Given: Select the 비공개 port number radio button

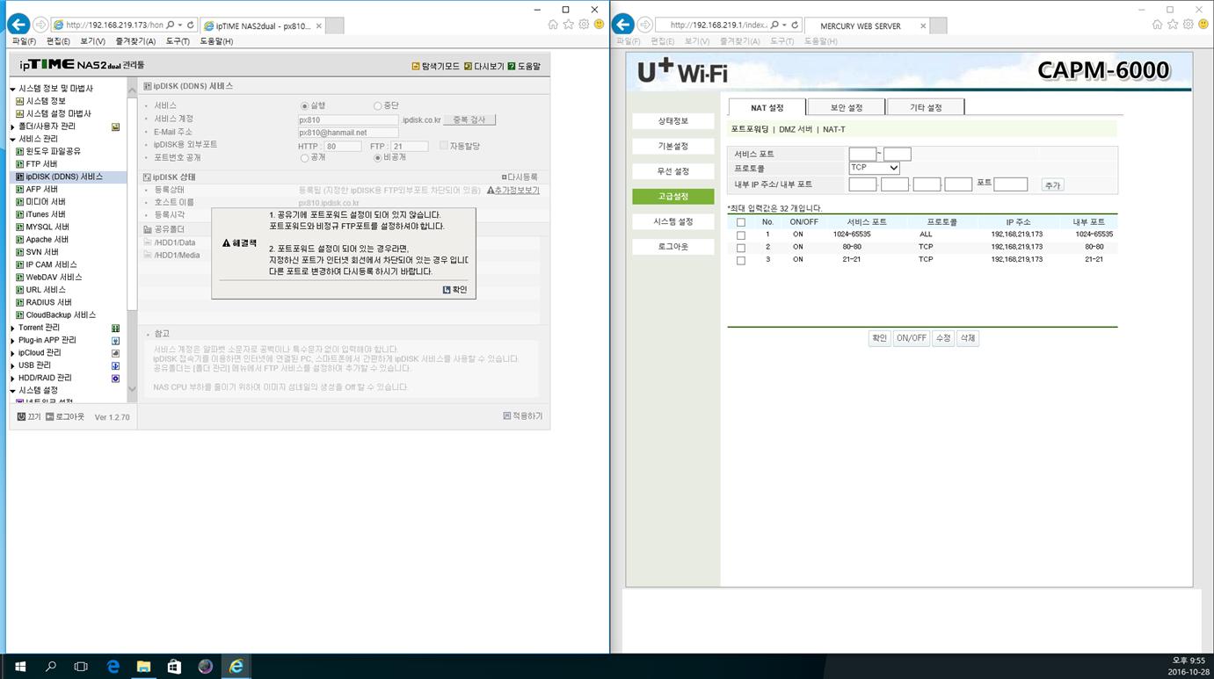Looking at the screenshot, I should [377, 158].
